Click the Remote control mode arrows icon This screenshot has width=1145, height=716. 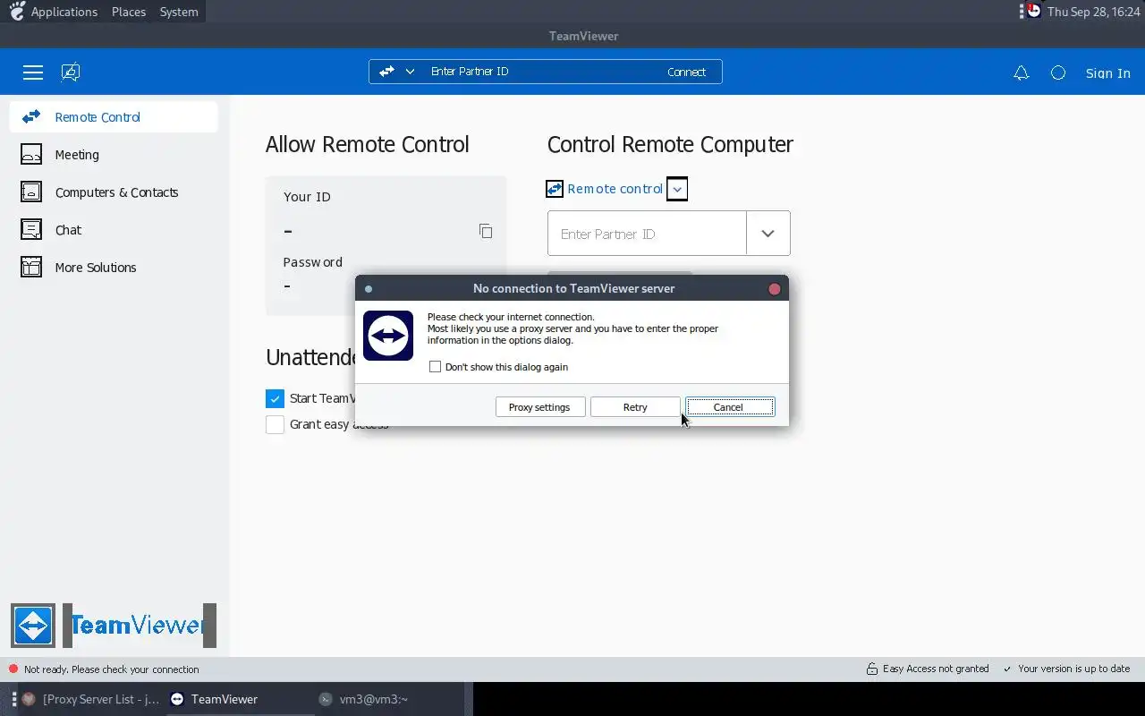tap(555, 189)
